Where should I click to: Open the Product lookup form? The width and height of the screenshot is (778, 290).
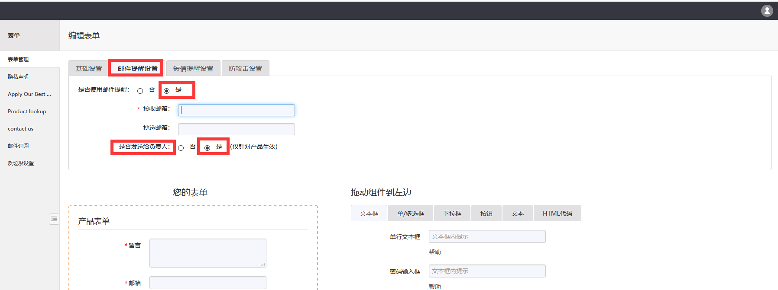pos(27,112)
